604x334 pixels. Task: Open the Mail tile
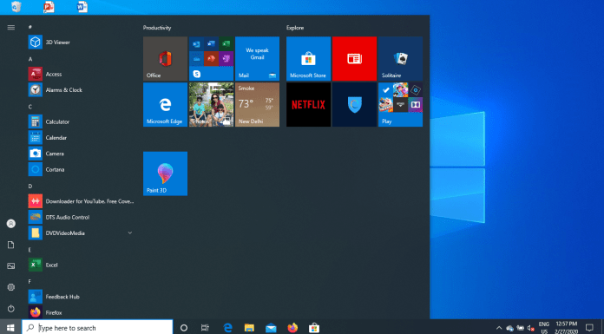tap(257, 58)
